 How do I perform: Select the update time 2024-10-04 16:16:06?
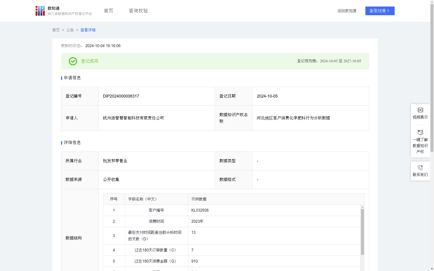[103, 46]
